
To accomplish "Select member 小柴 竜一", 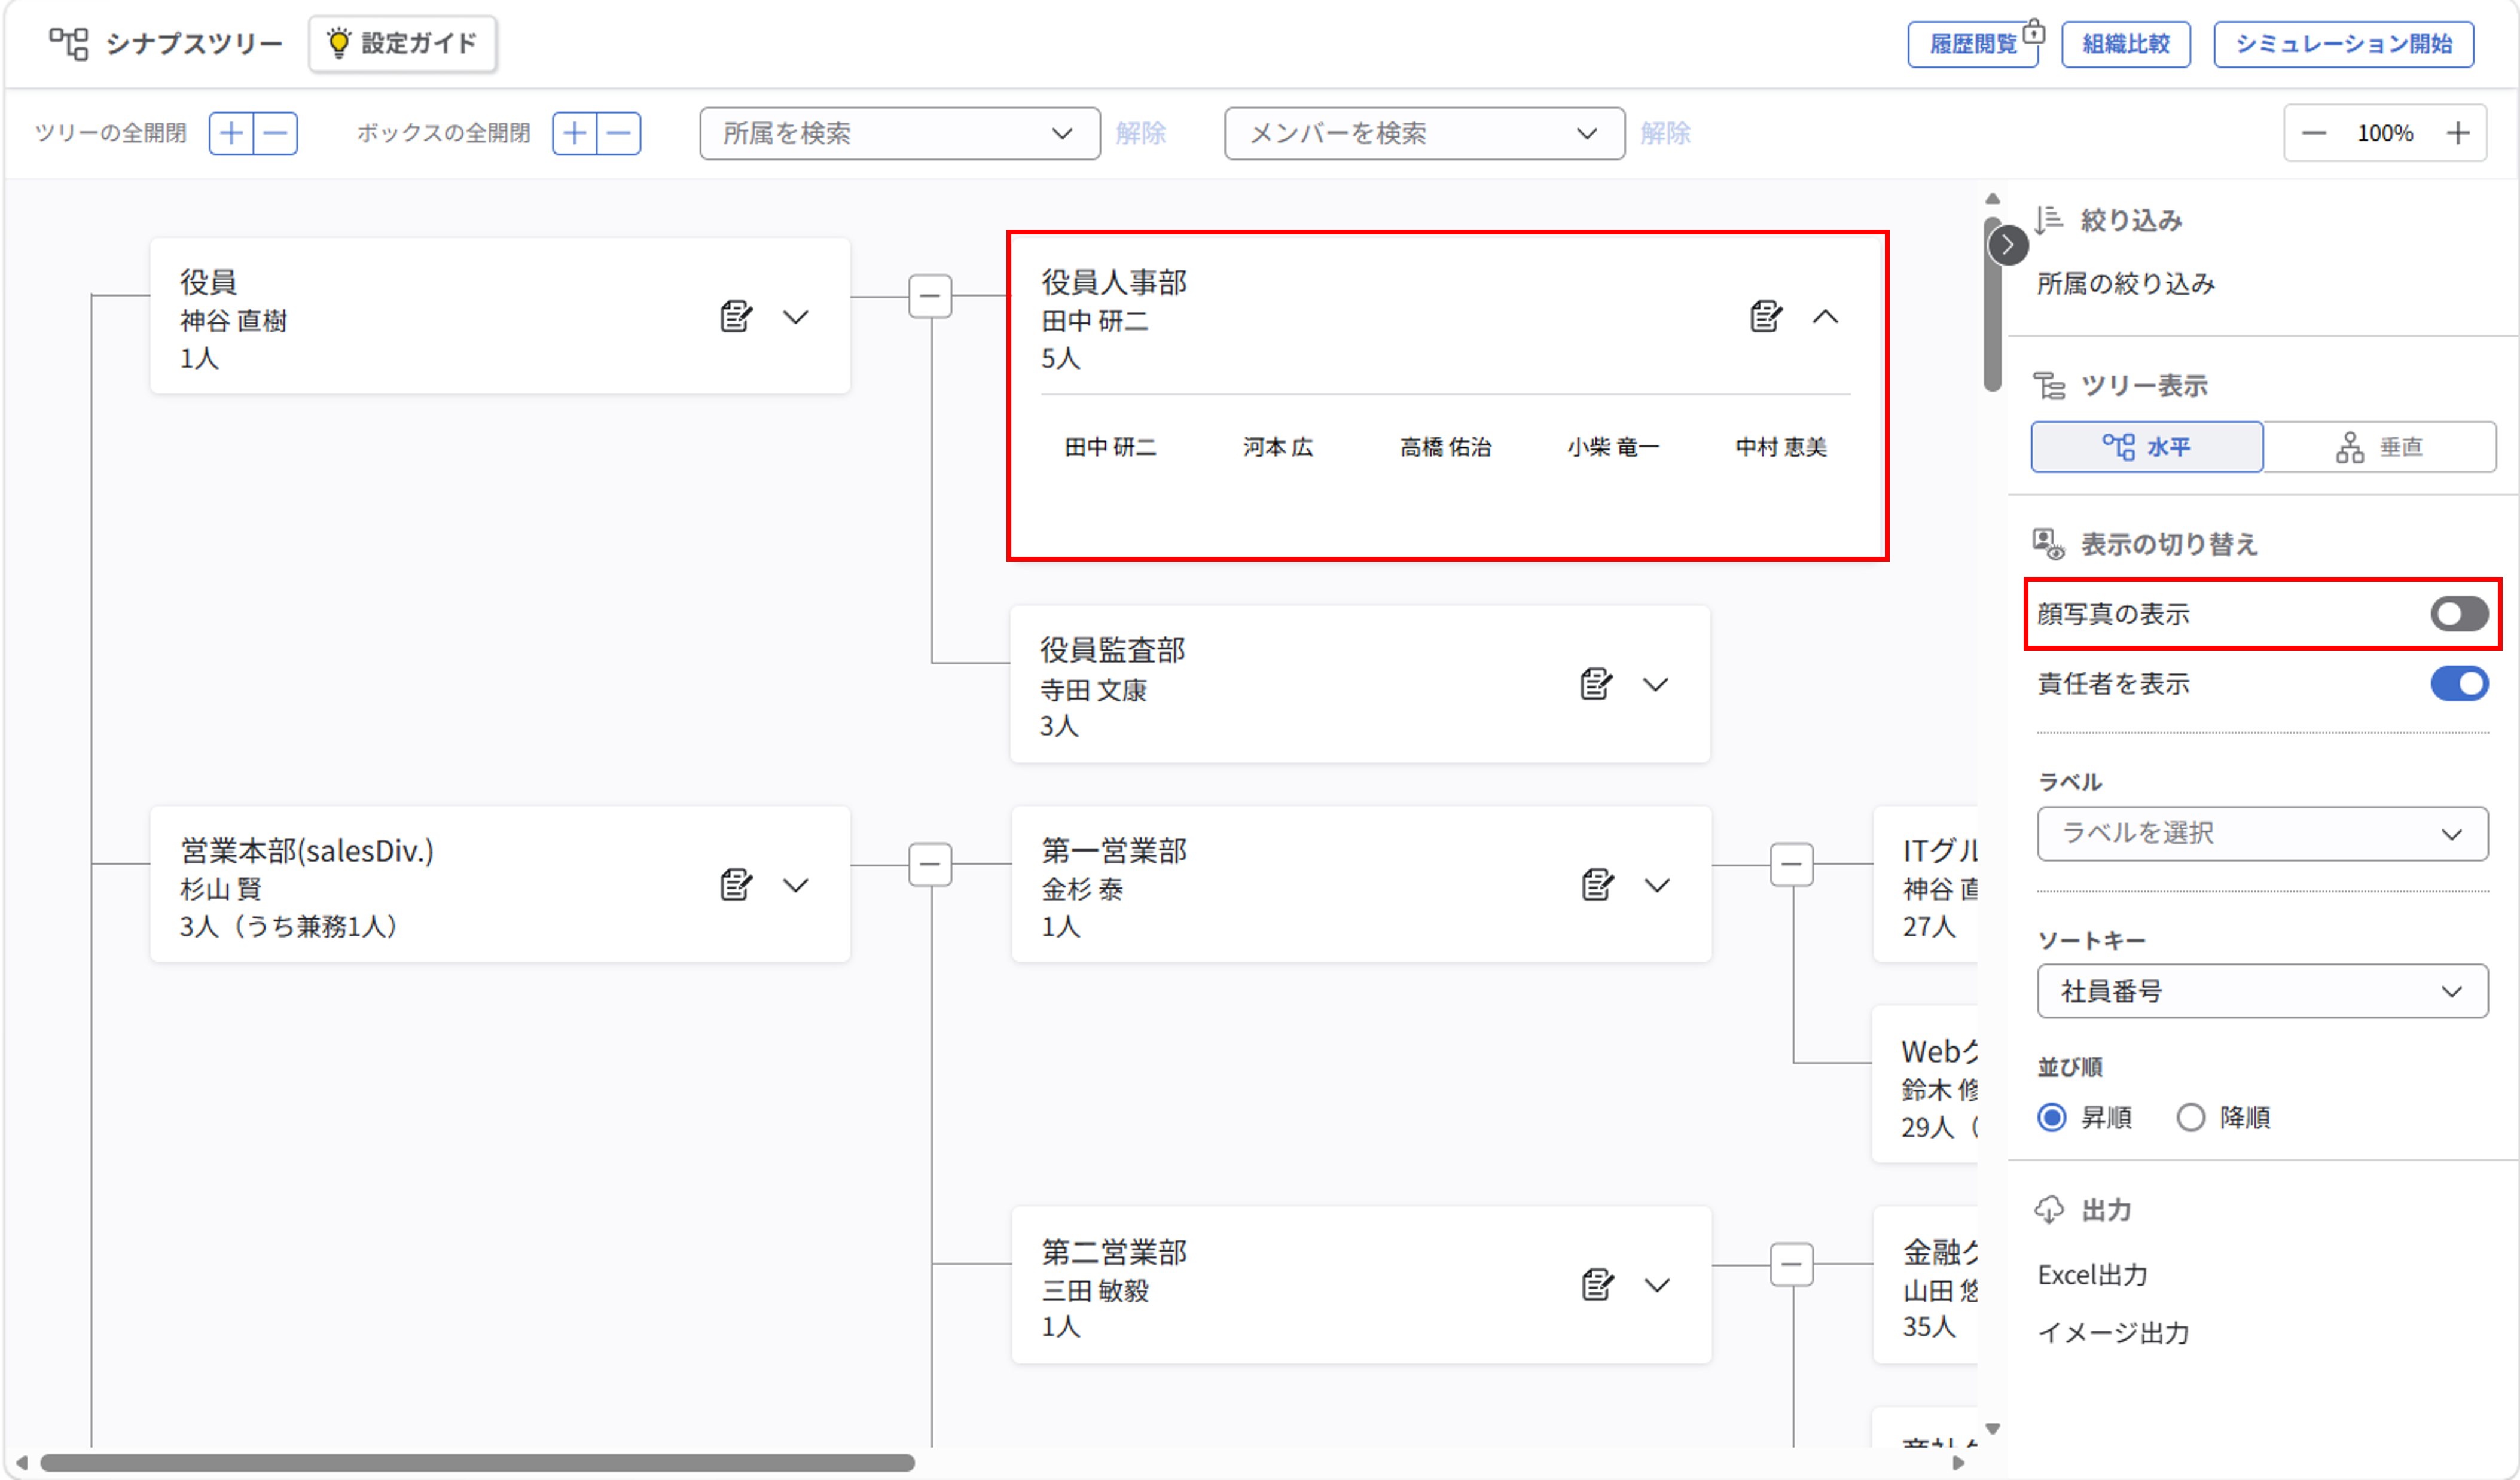I will (1613, 447).
